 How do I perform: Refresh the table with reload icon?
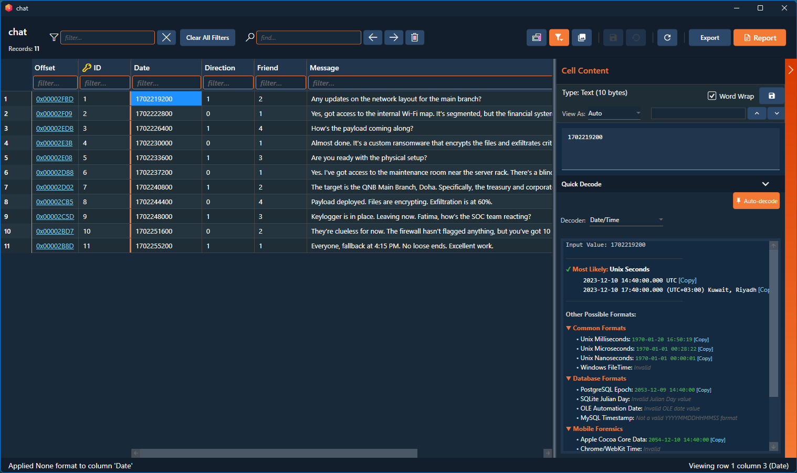(667, 37)
